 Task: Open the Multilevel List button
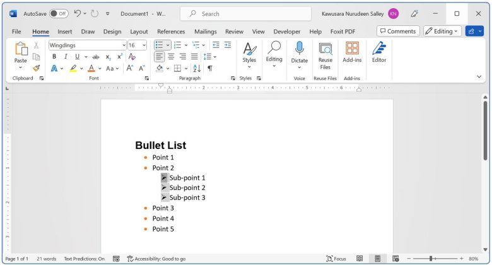click(x=196, y=45)
